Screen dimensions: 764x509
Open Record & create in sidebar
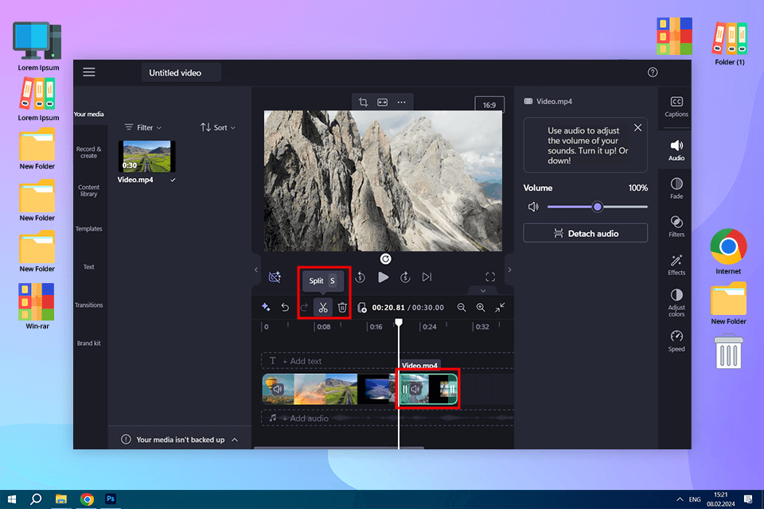click(88, 153)
